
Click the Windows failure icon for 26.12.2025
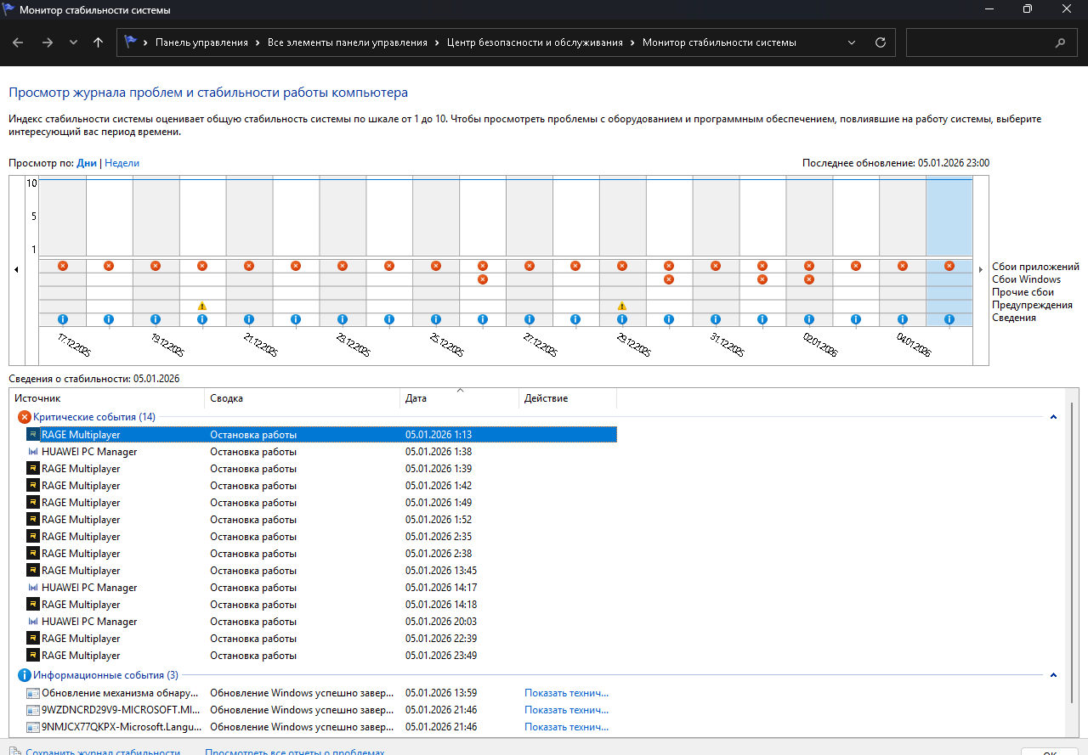click(483, 279)
